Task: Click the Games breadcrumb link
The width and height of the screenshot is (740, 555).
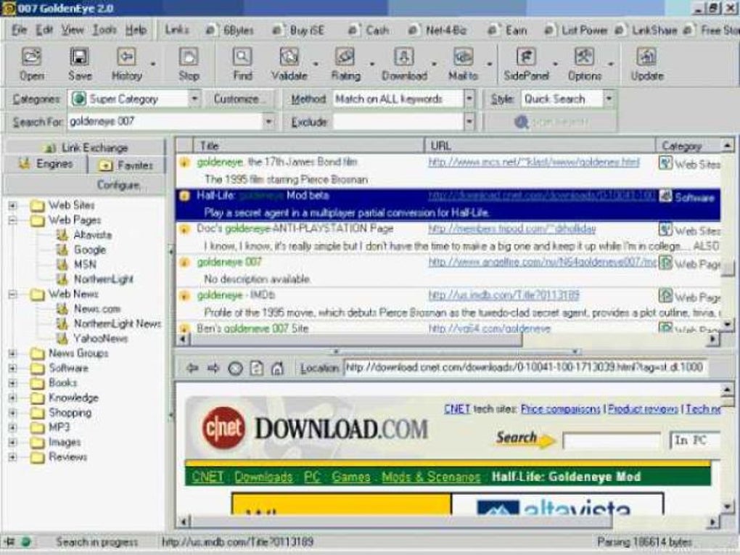Action: (350, 477)
